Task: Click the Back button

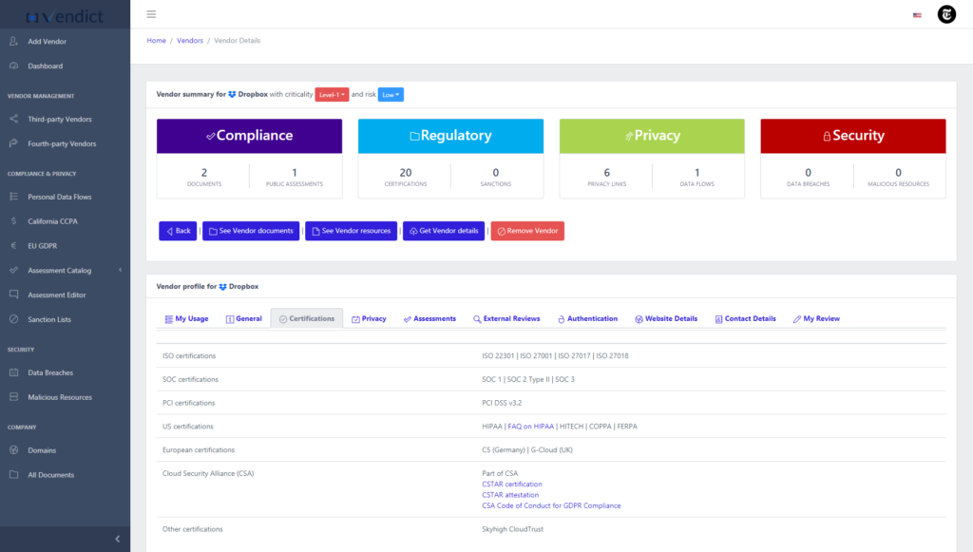Action: 178,231
